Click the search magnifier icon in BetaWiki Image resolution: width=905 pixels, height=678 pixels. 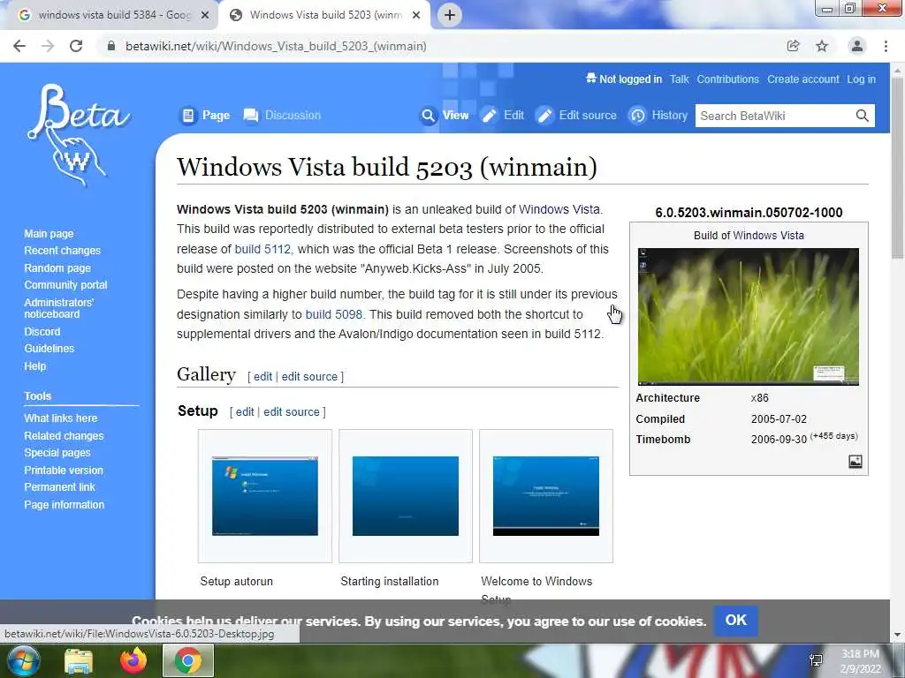click(863, 116)
